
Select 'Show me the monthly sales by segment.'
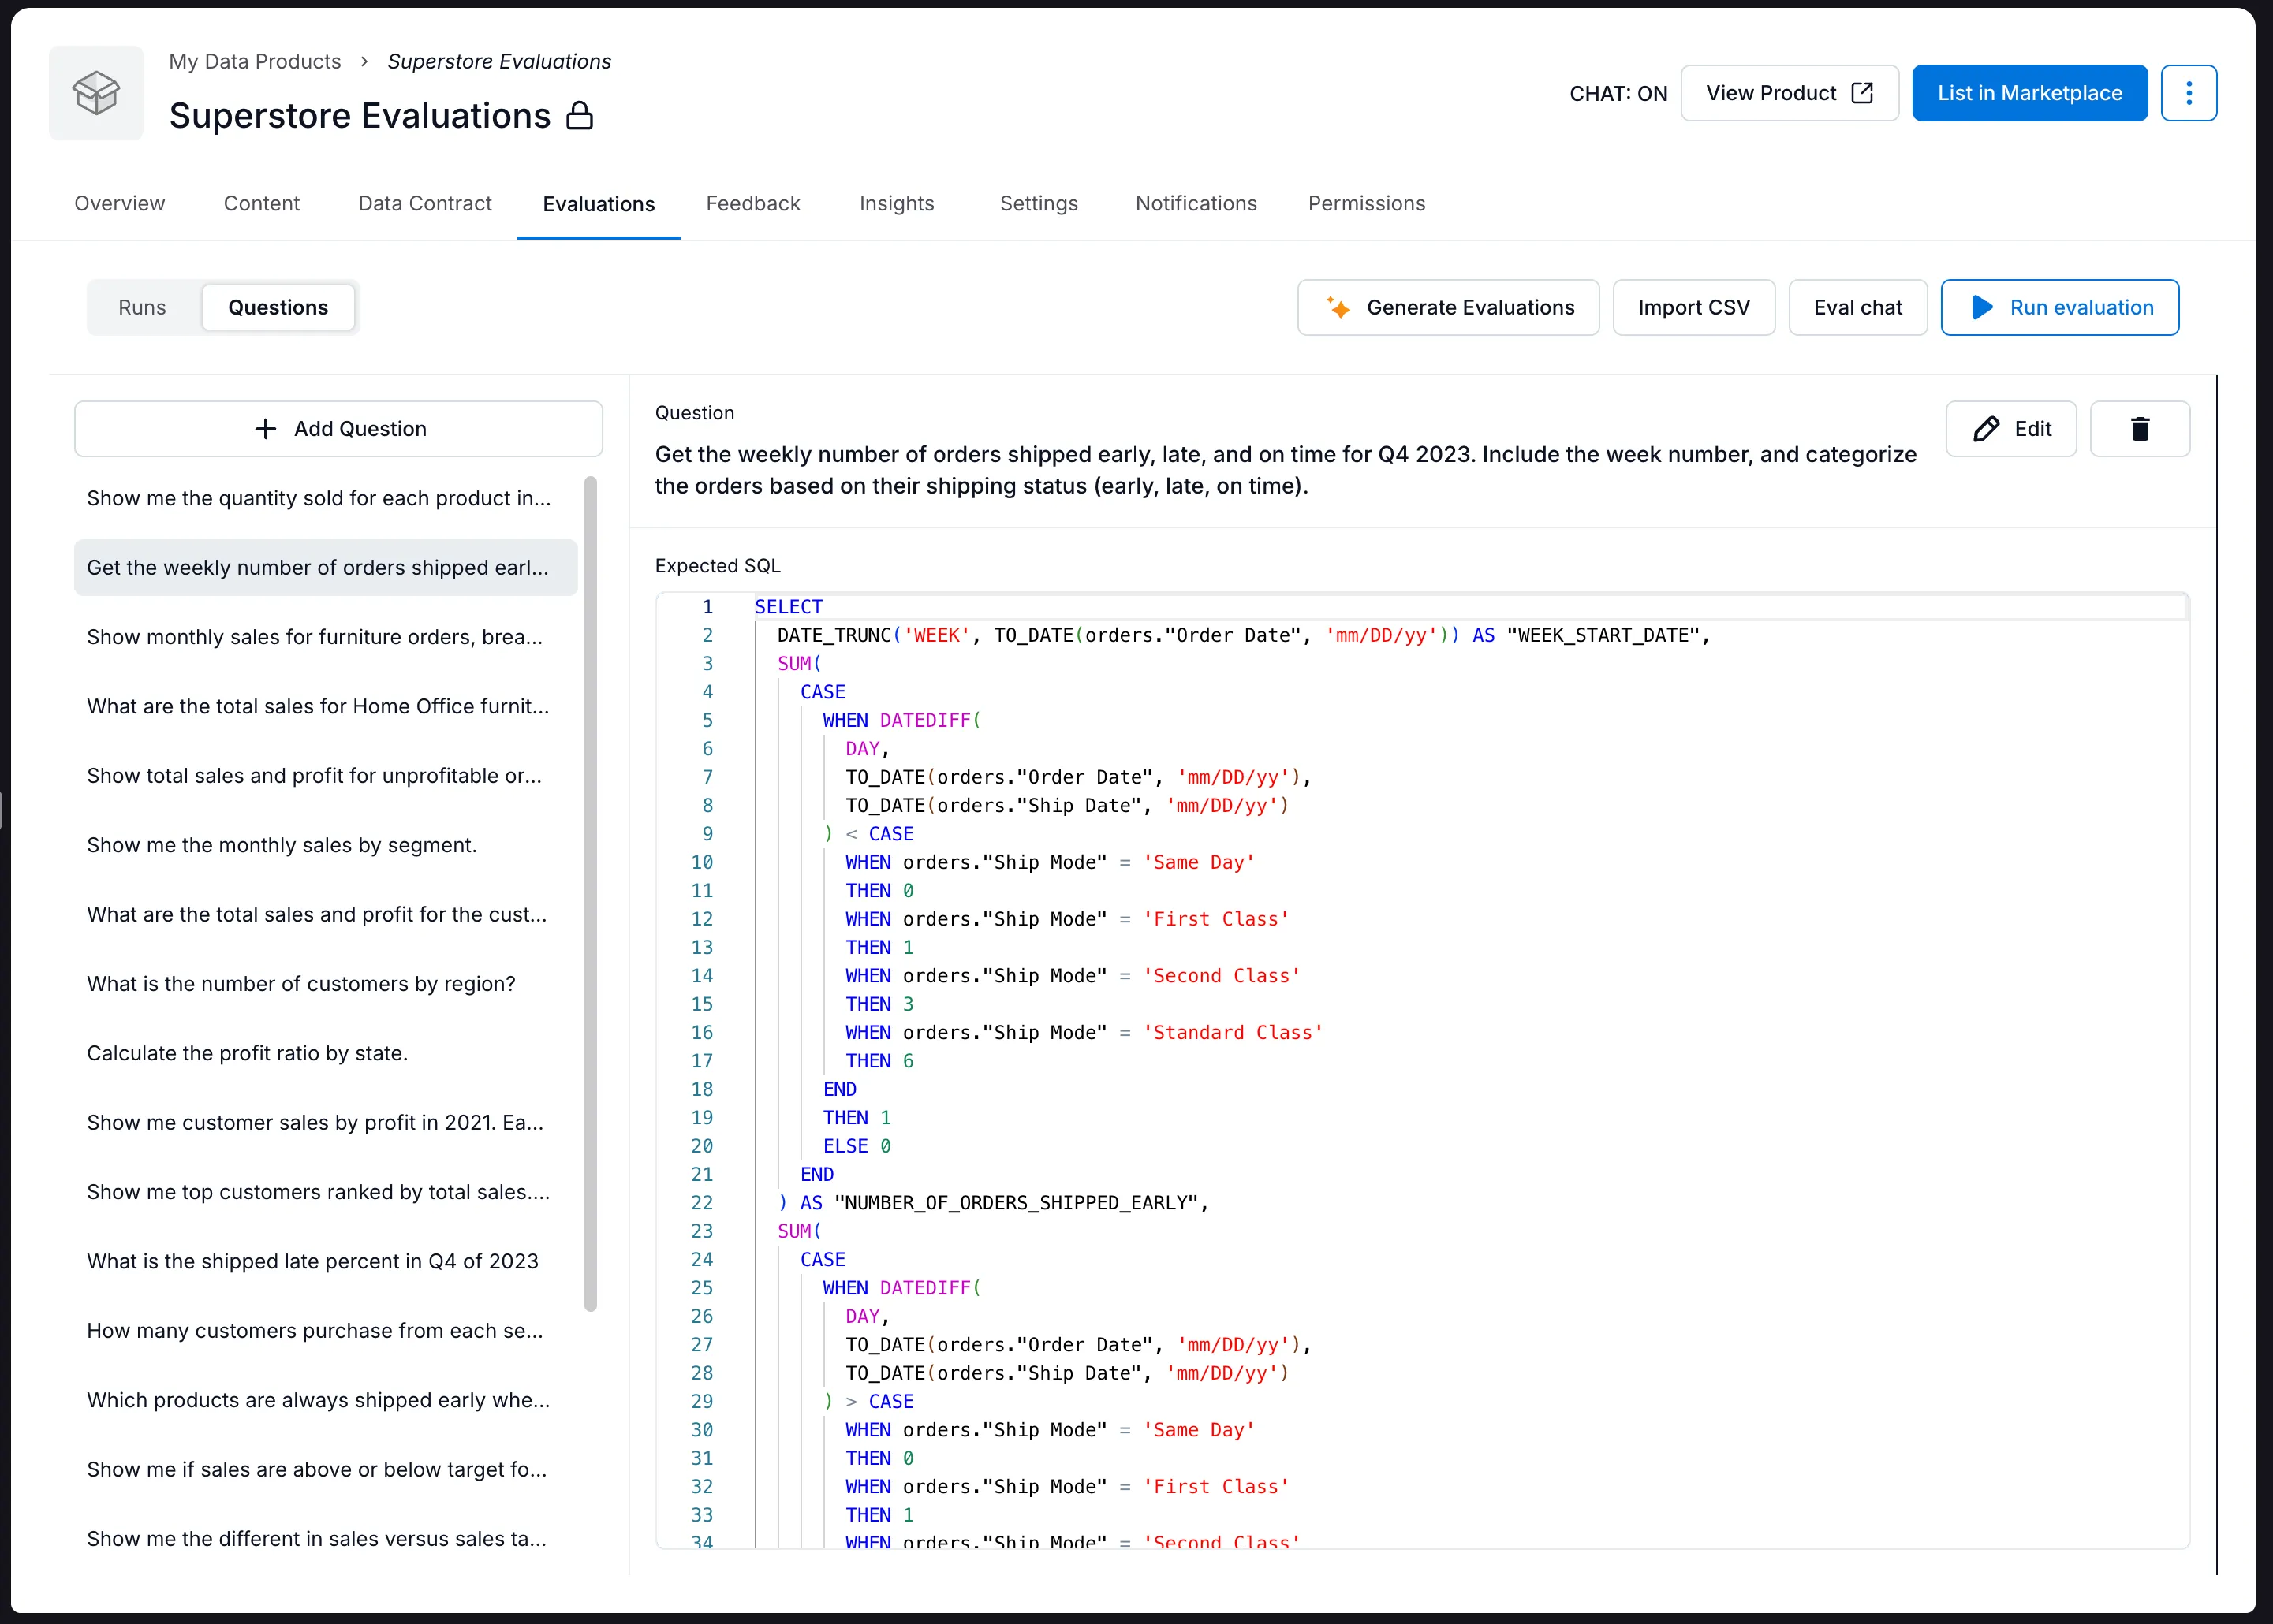(x=325, y=845)
